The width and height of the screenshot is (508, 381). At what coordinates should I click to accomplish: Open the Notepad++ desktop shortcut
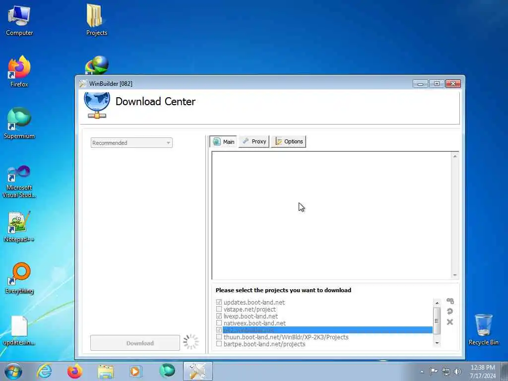pos(19,227)
